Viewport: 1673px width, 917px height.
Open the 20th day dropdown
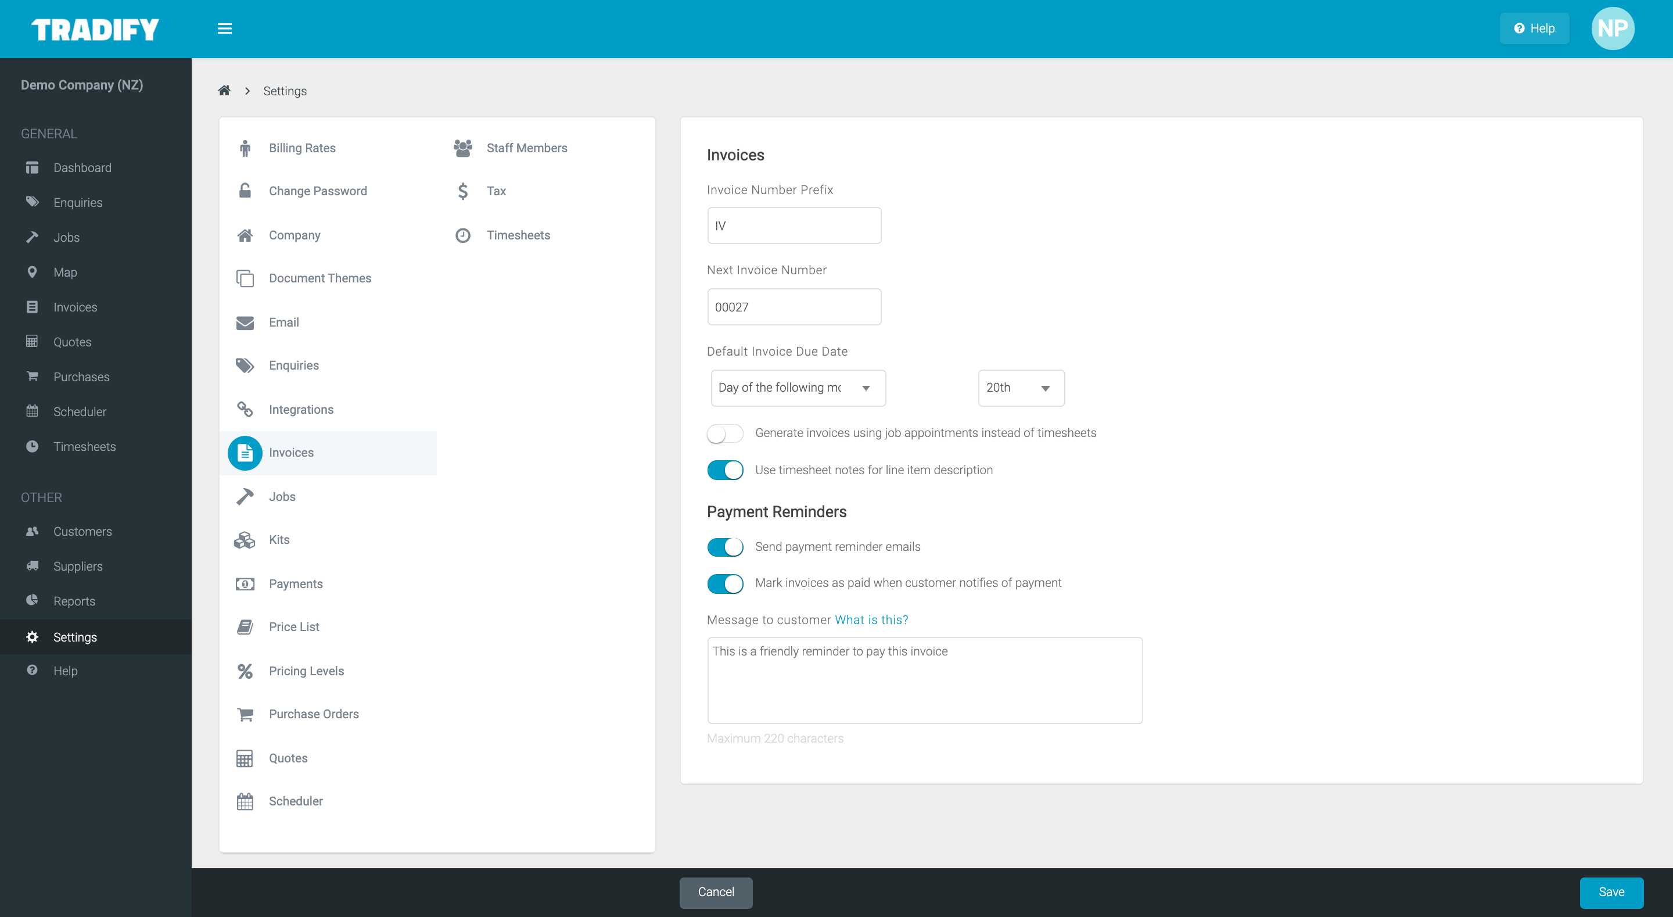click(x=1021, y=388)
